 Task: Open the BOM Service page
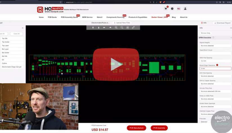tap(87, 17)
